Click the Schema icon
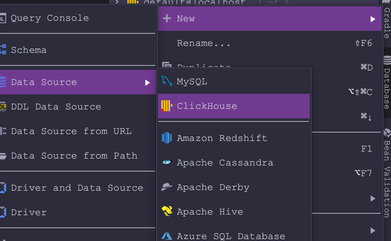This screenshot has height=241, width=391. pos(3,50)
